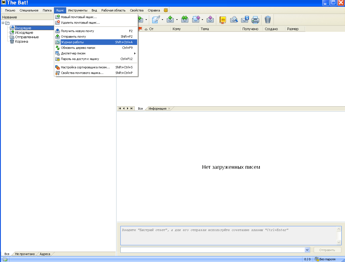Click the trash can delete icon
345x262 pixels.
[x=268, y=20]
